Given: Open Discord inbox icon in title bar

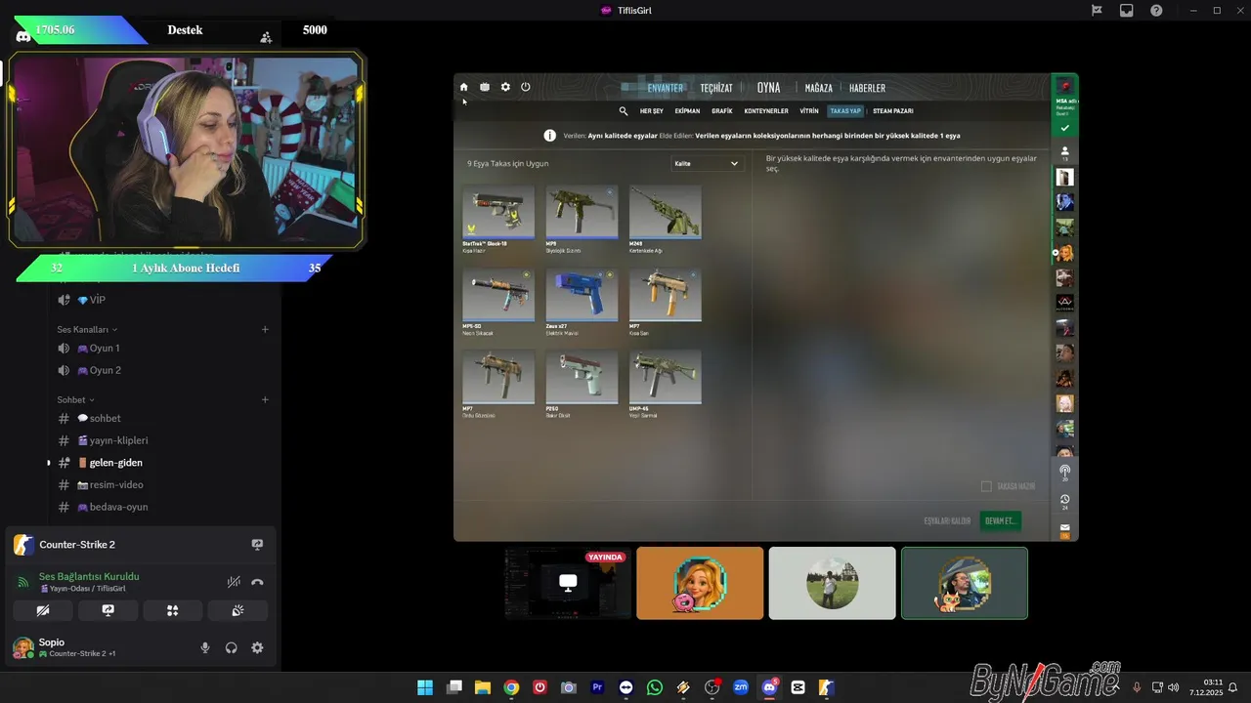Looking at the screenshot, I should coord(1127,10).
